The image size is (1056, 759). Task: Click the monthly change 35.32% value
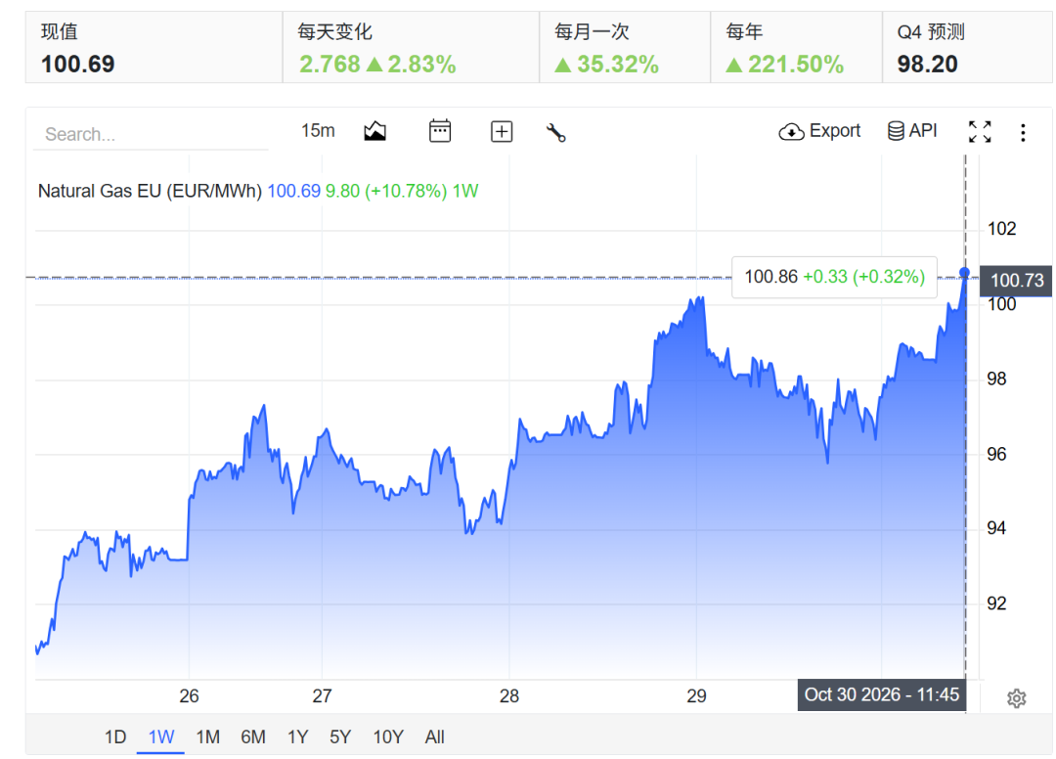click(618, 64)
